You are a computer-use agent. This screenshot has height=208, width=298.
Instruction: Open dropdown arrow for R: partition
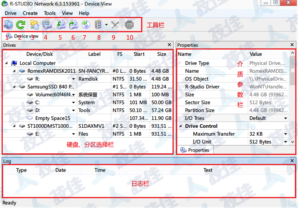click(73, 79)
